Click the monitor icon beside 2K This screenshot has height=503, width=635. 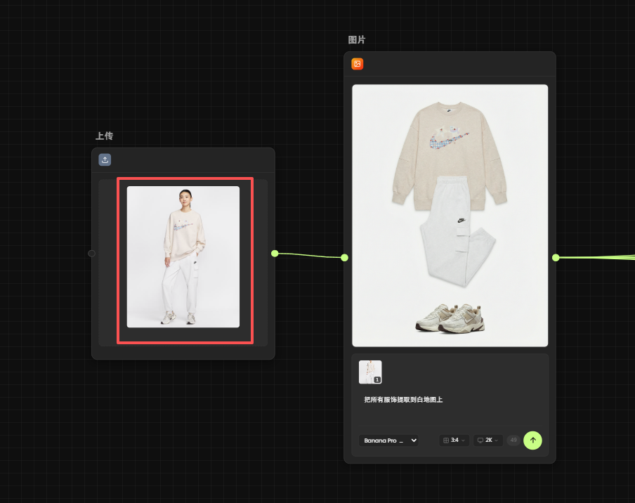pos(480,440)
